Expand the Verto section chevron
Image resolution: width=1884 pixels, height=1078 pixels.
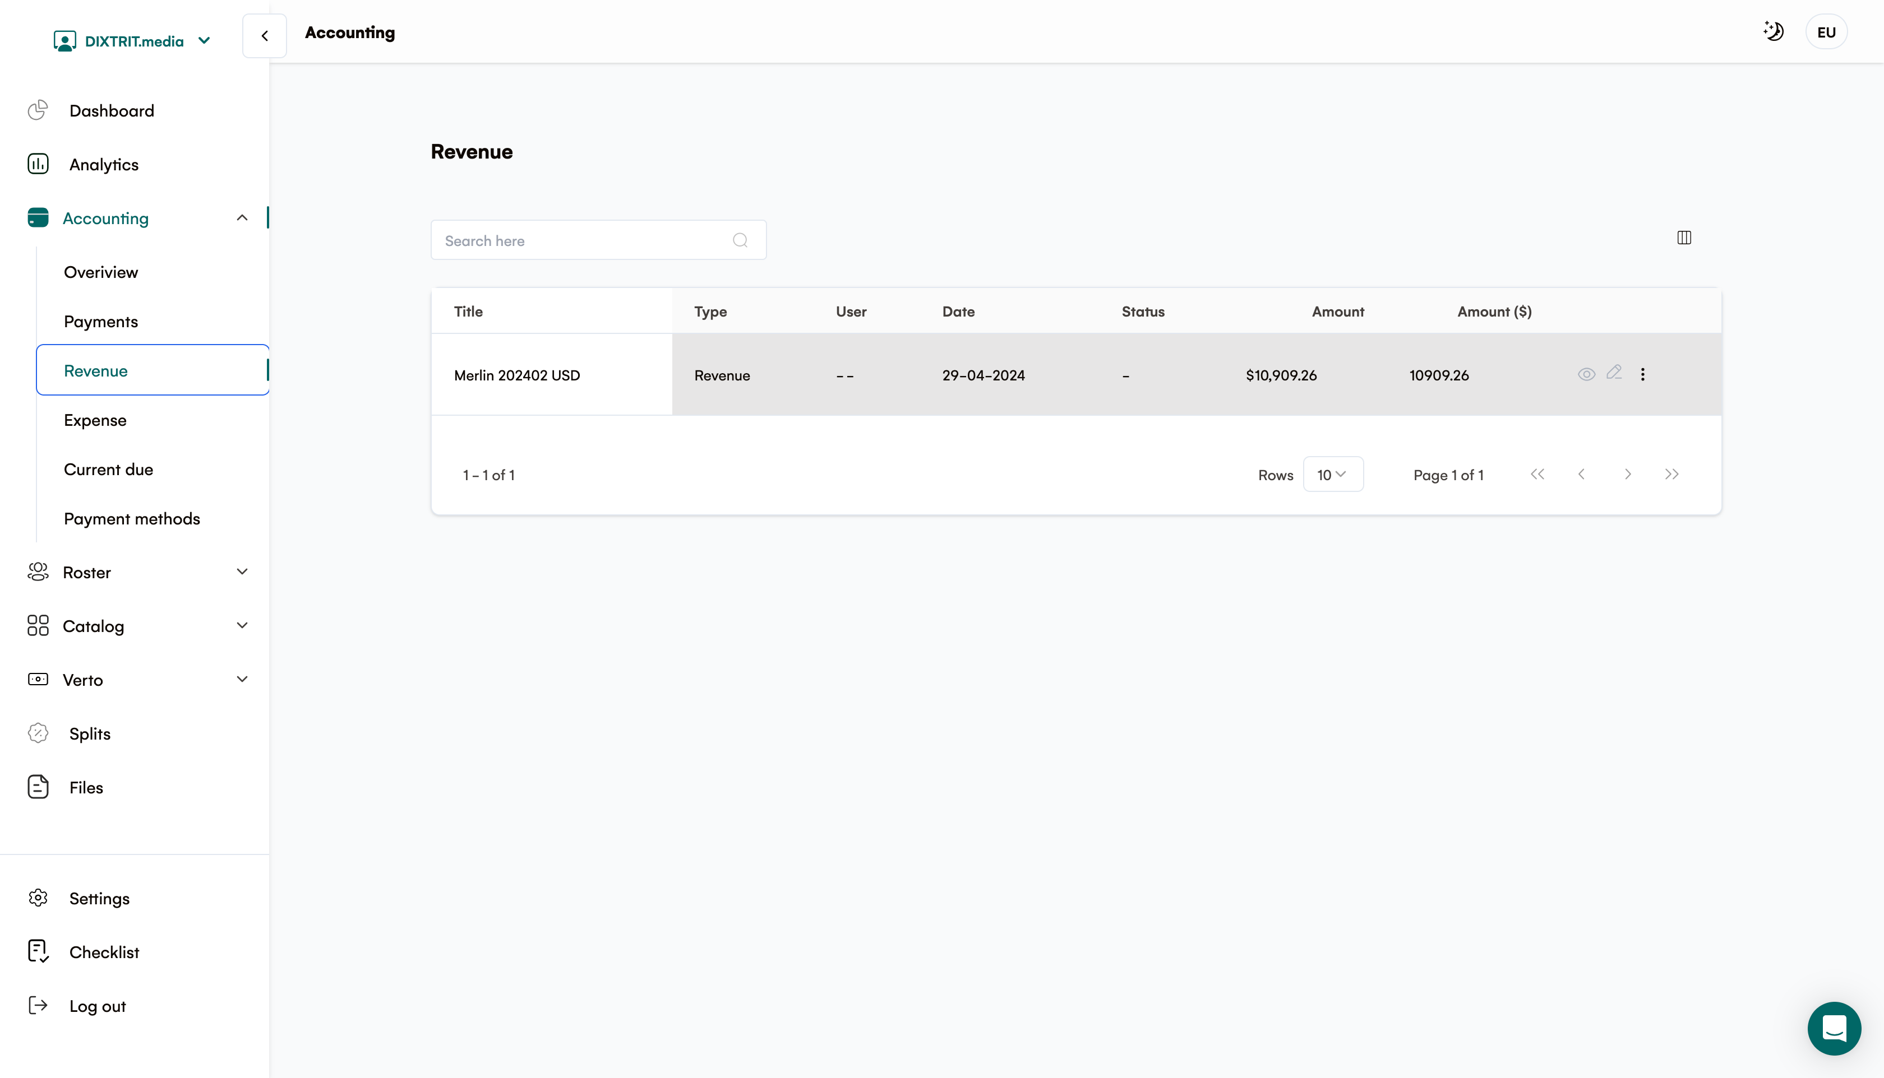[x=242, y=679]
